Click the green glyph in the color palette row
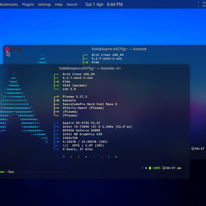This screenshot has width=206, height=206. point(79,157)
